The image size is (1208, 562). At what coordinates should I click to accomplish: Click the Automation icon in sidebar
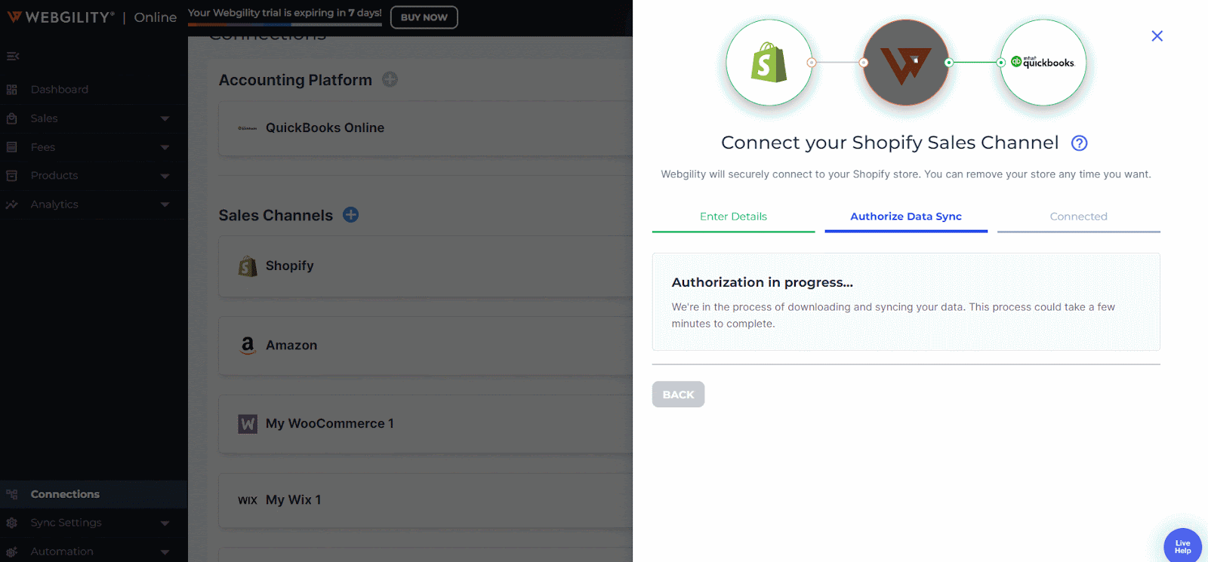[12, 551]
